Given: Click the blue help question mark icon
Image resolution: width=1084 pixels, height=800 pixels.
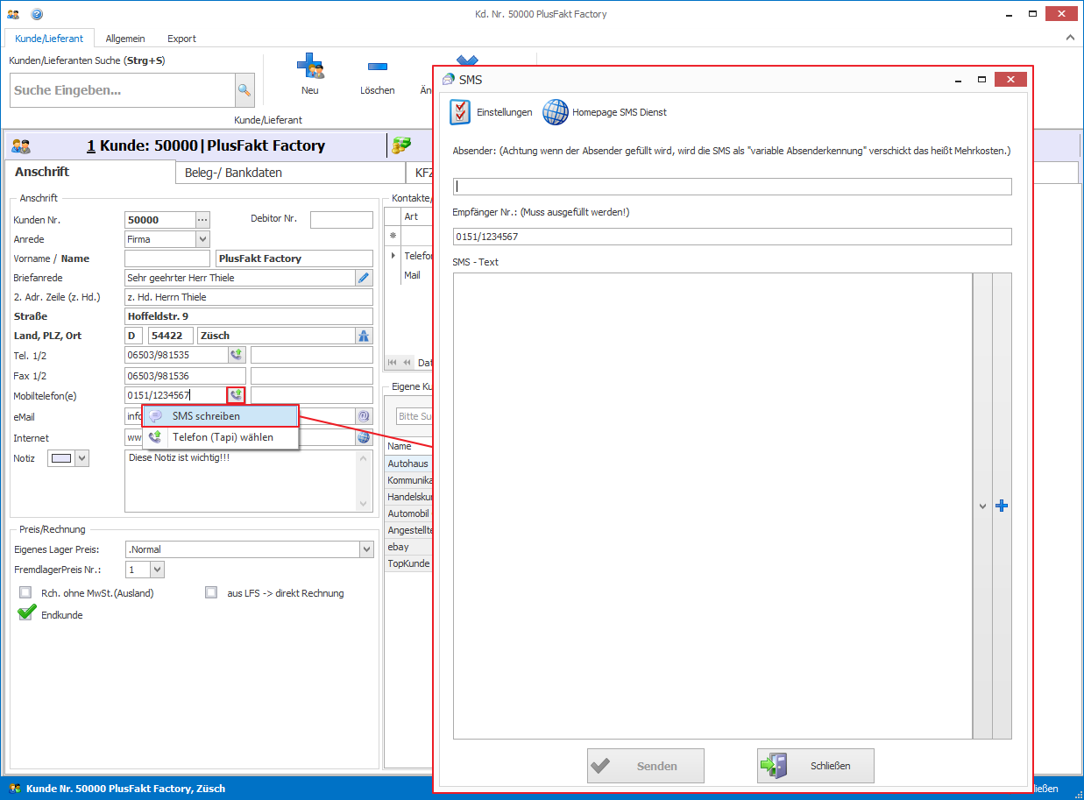Looking at the screenshot, I should [x=36, y=14].
